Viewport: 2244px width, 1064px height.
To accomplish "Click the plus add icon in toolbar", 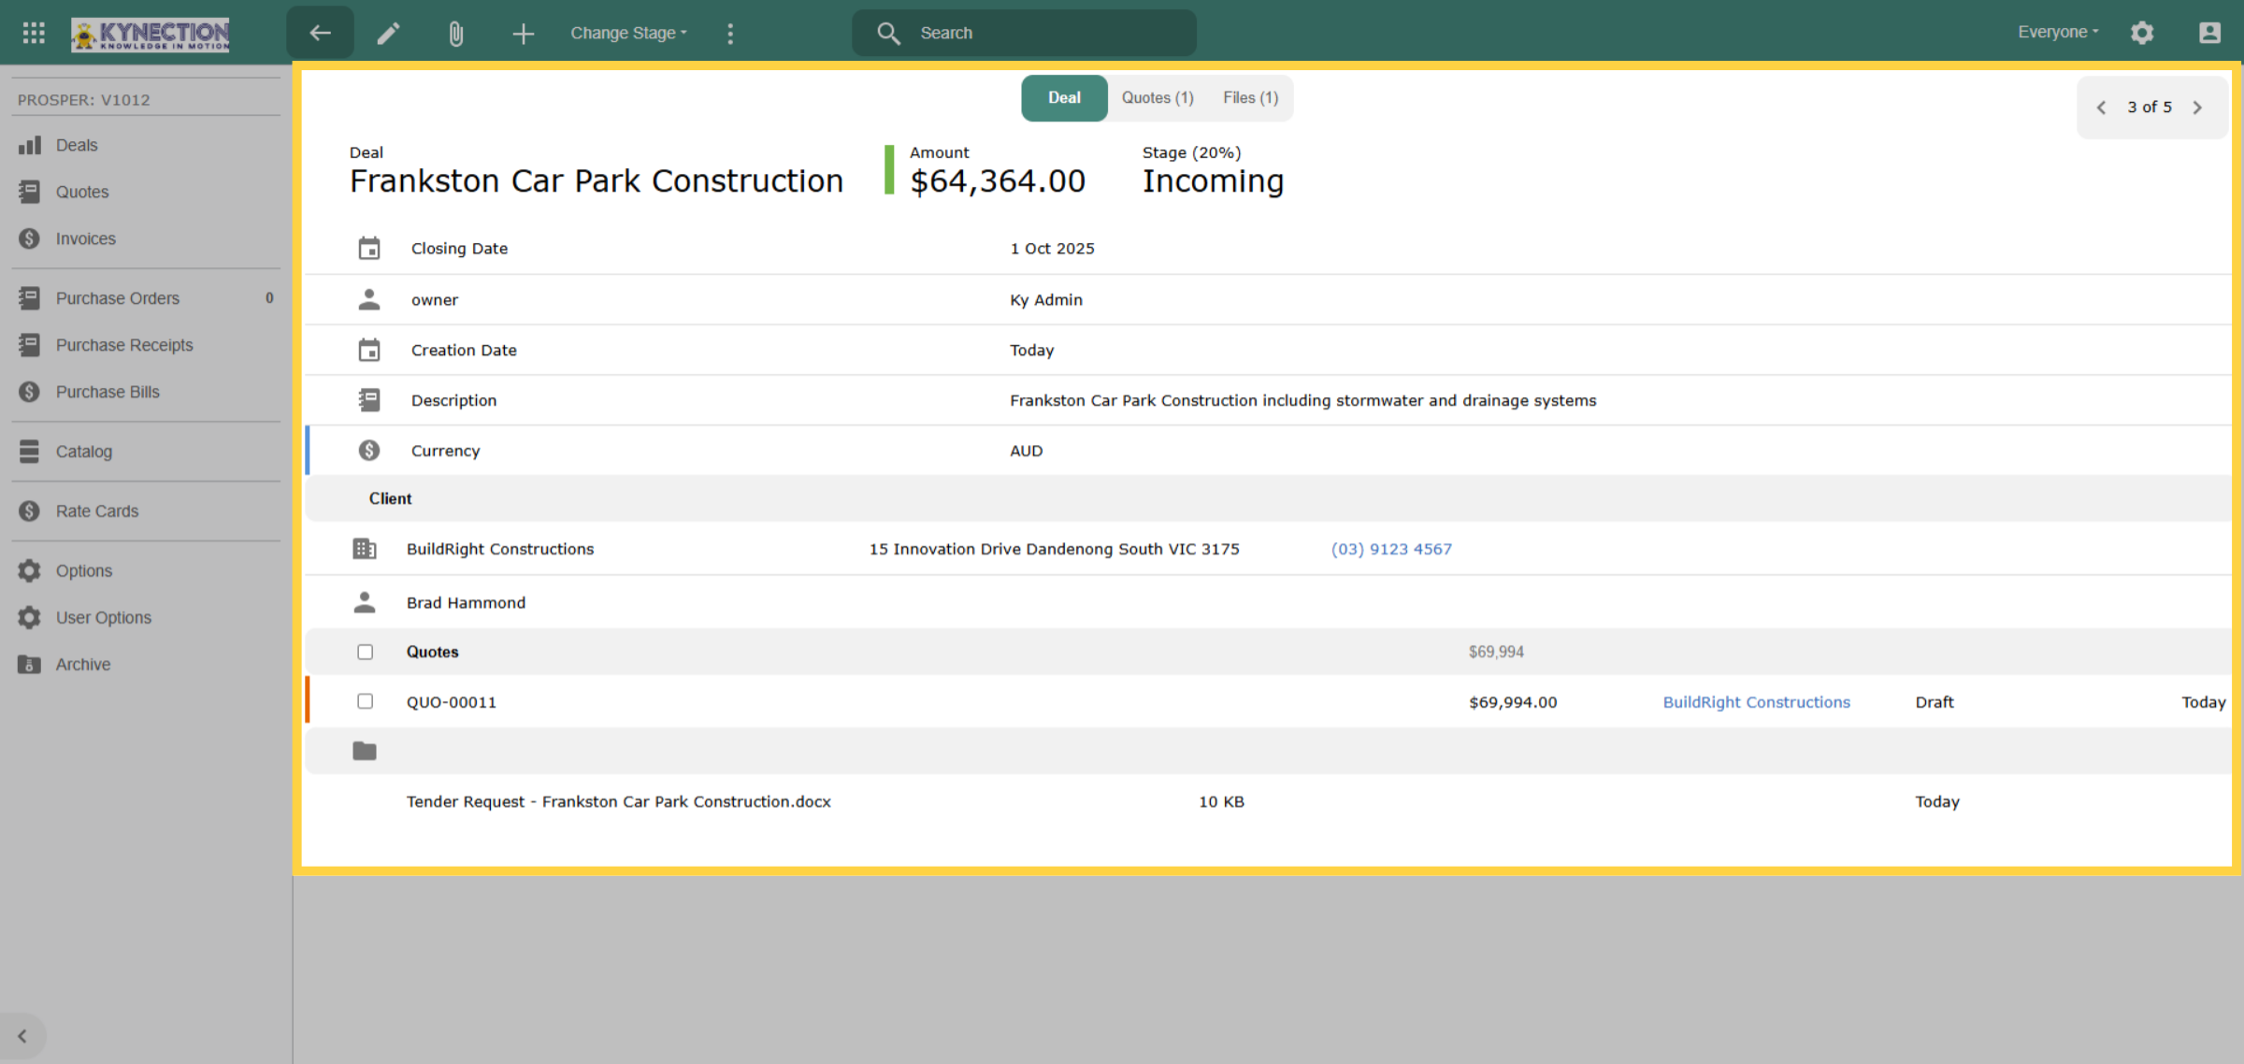I will pos(524,34).
